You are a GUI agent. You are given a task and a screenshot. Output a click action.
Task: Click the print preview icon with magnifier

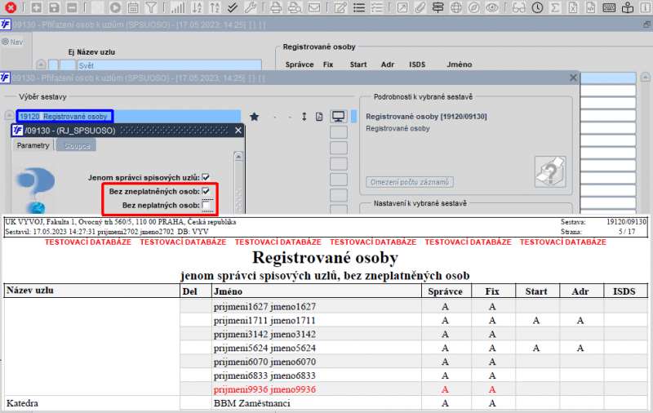coord(295,7)
